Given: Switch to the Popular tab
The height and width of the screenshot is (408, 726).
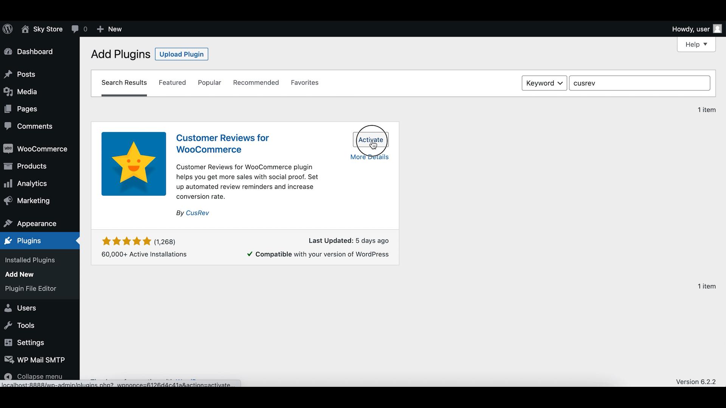Looking at the screenshot, I should pyautogui.click(x=209, y=83).
